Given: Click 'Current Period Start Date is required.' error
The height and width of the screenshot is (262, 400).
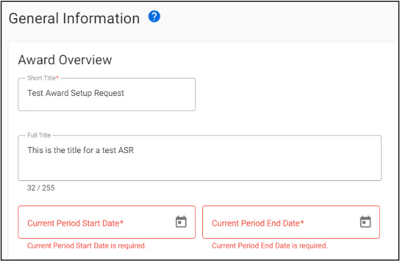Looking at the screenshot, I should (x=87, y=246).
